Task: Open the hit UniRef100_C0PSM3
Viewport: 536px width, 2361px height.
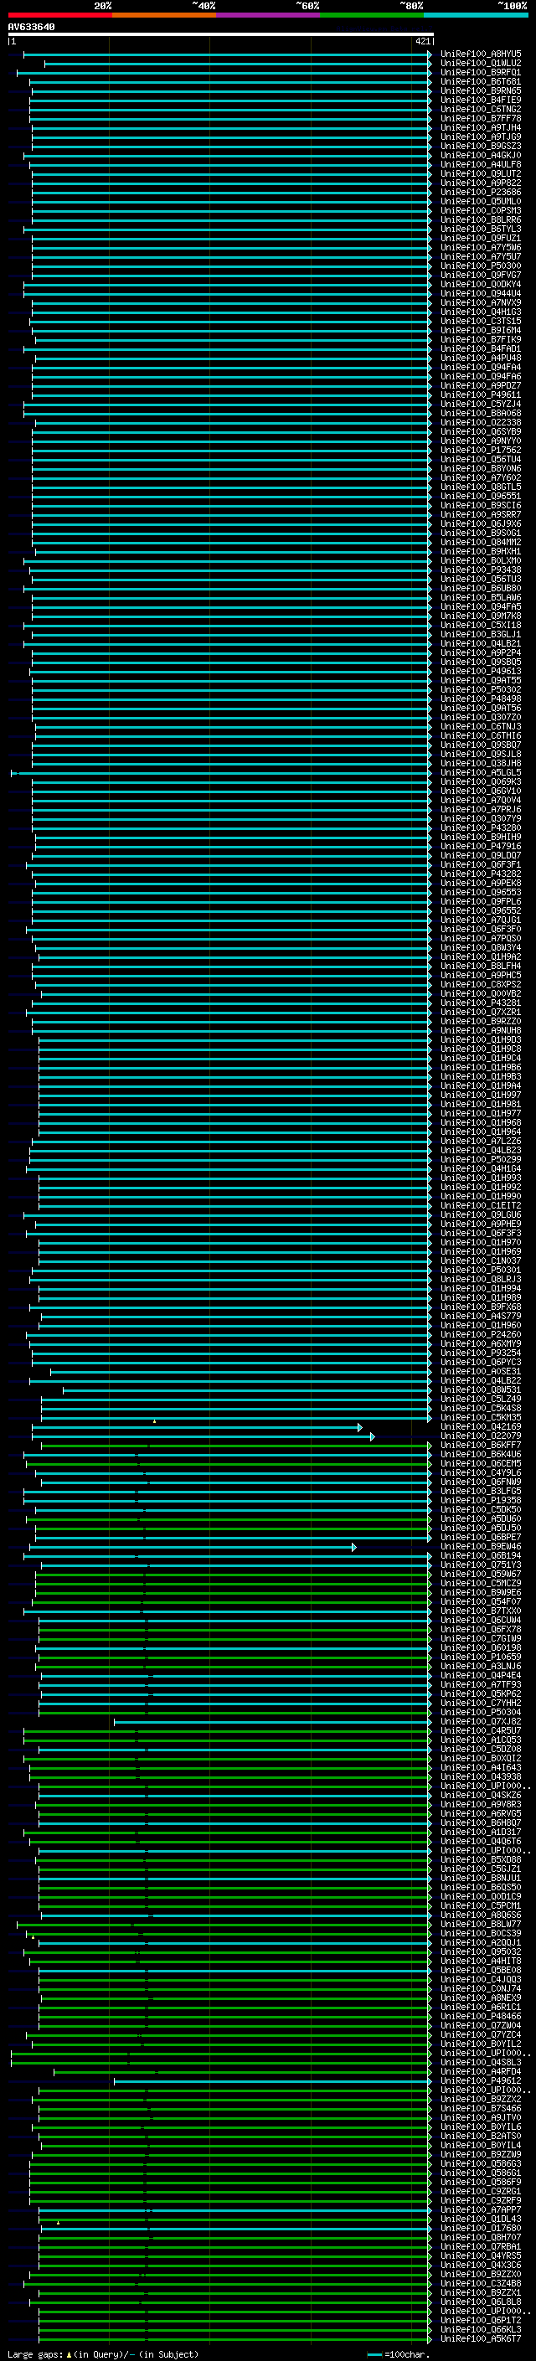Action: pos(480,211)
